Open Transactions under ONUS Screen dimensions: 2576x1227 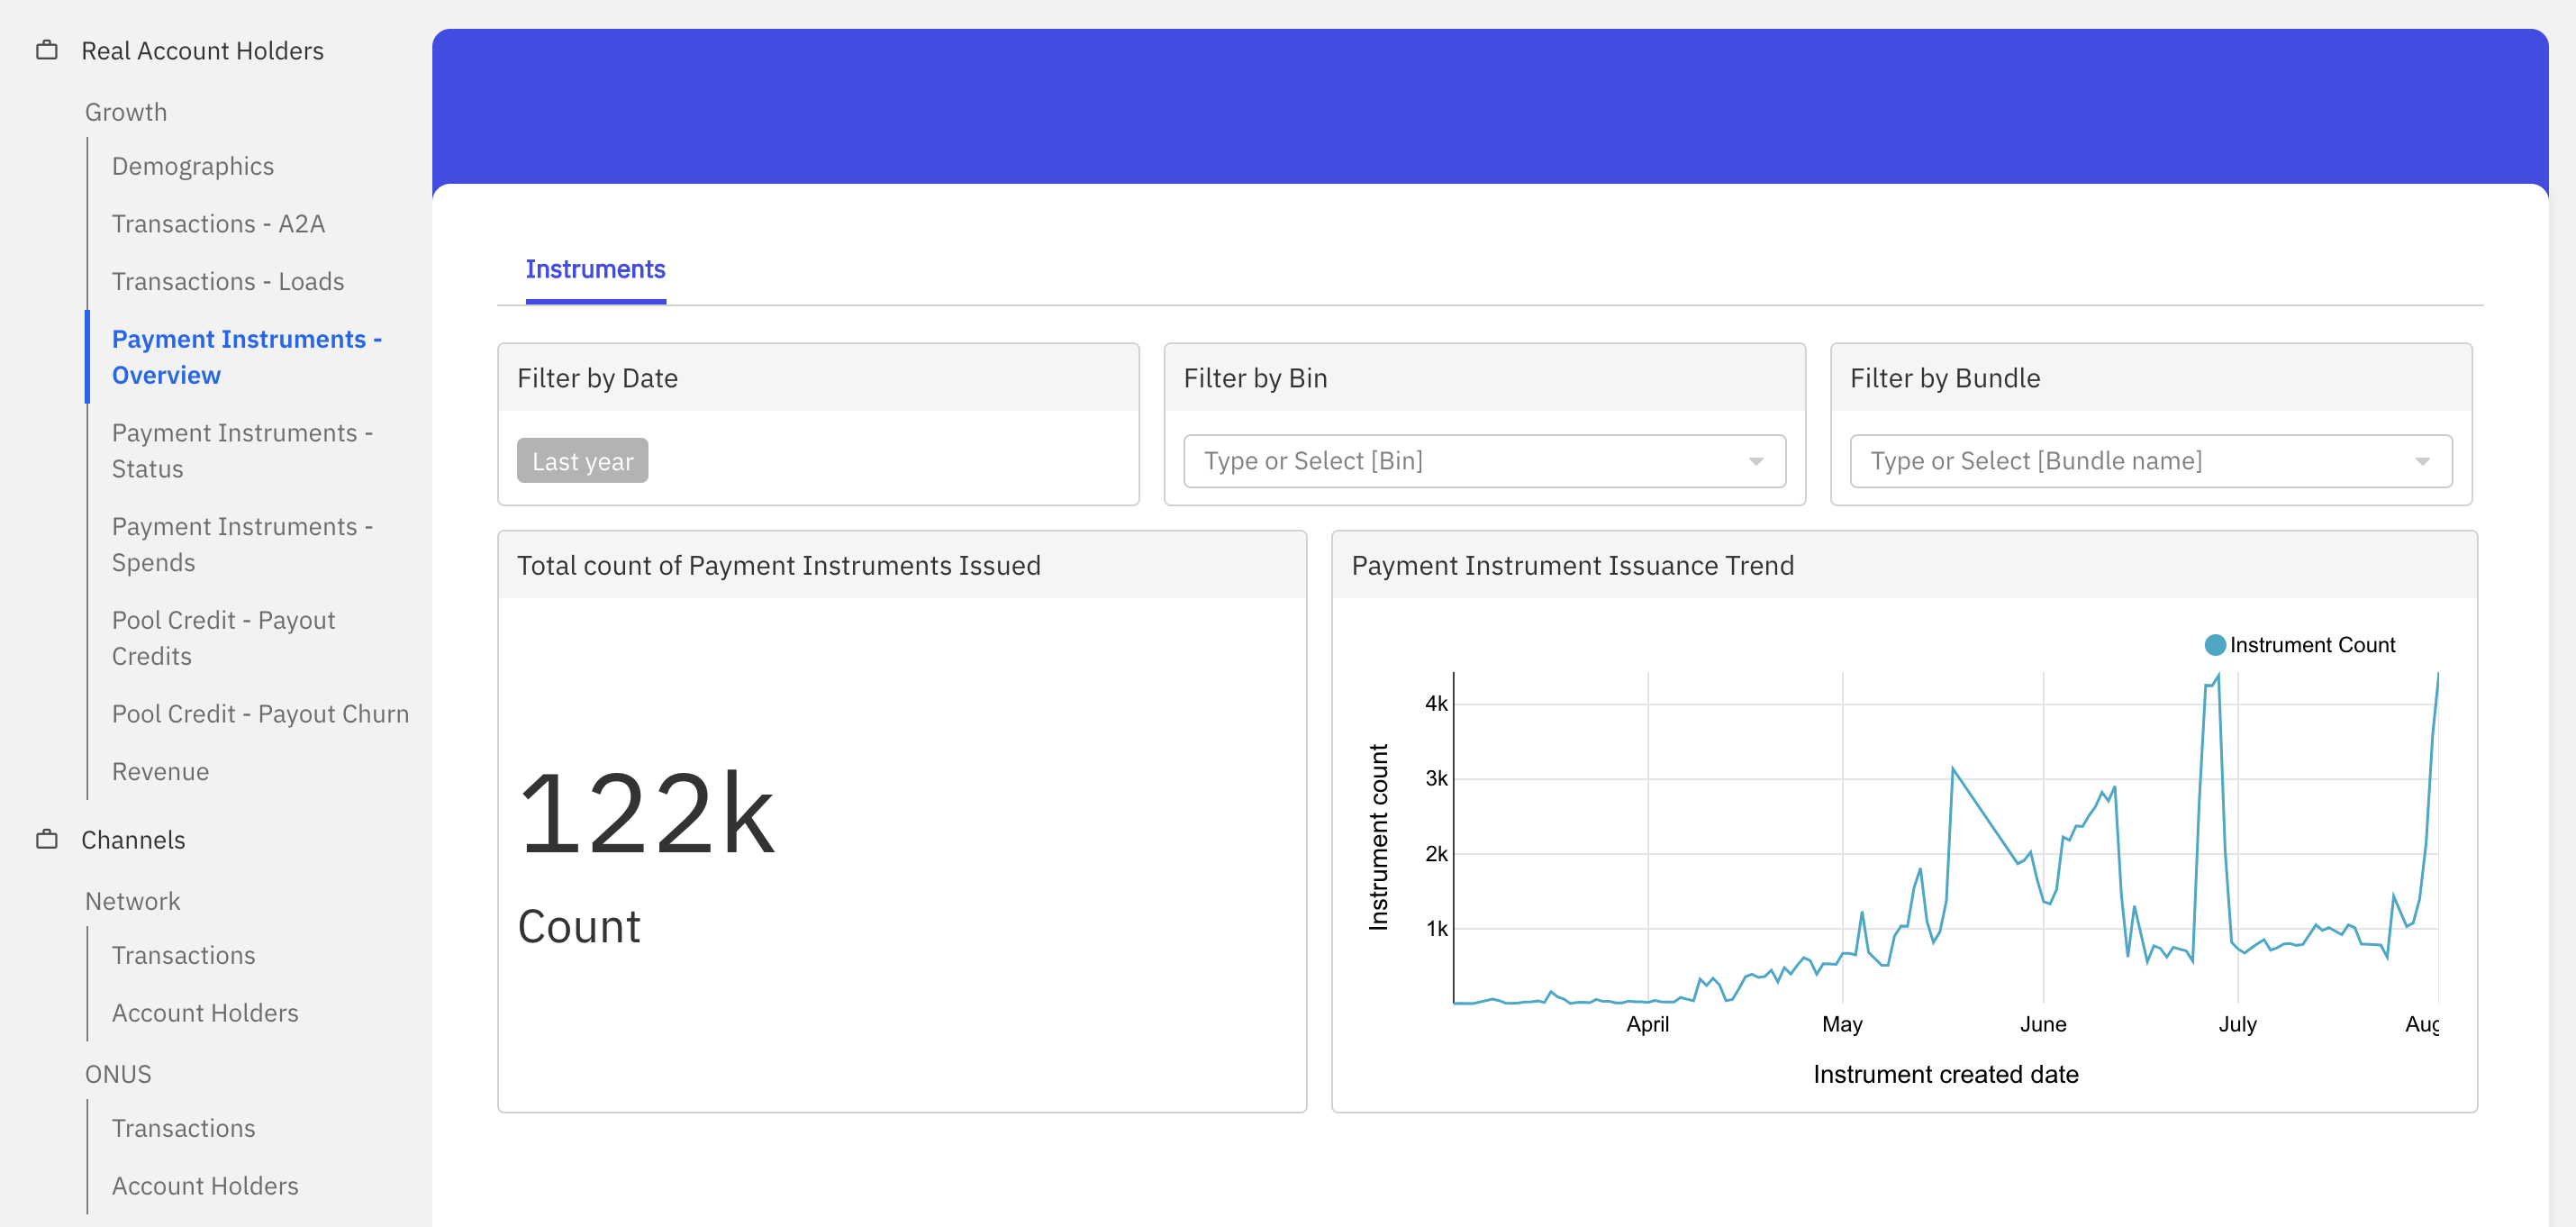click(x=184, y=1128)
